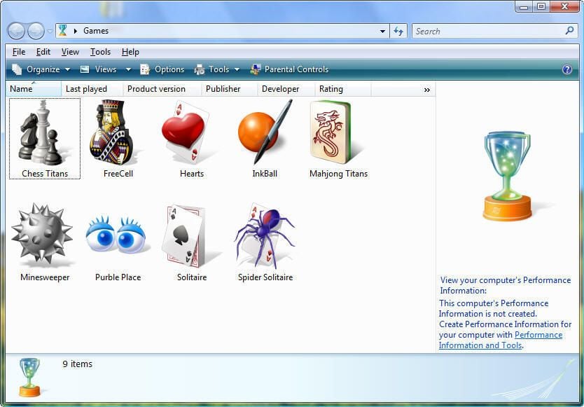Open Help with the question mark icon

click(567, 69)
